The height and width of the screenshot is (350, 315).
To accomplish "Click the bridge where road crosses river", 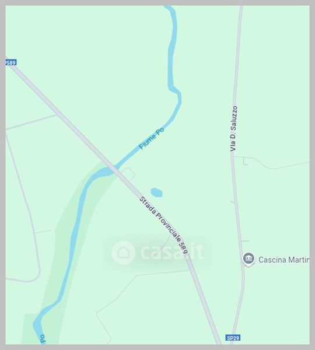I will (x=113, y=170).
